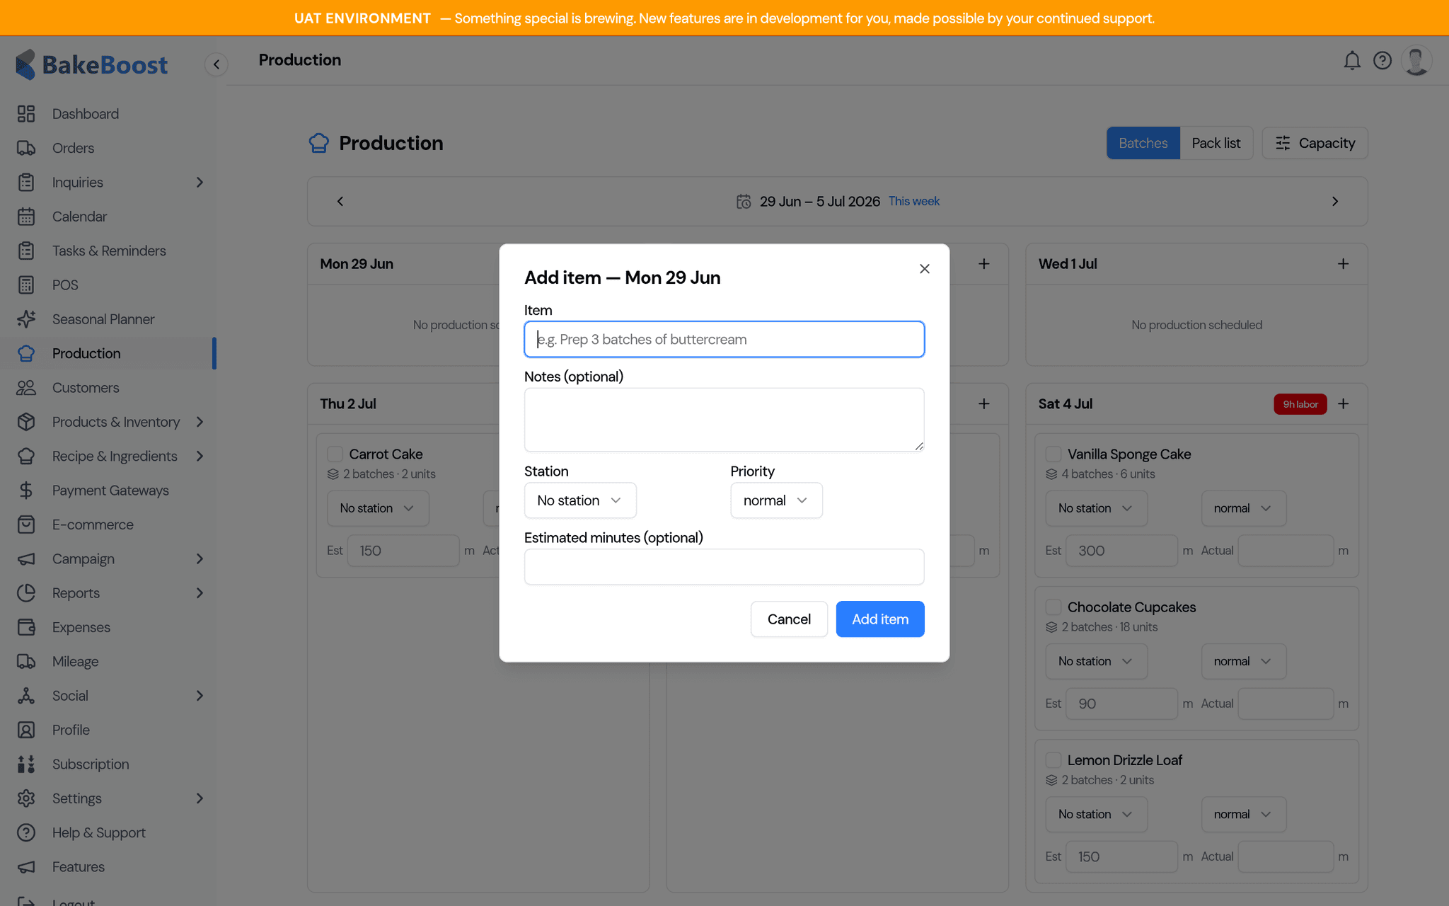Expand Recipe & Ingredients submenu
The width and height of the screenshot is (1449, 906).
(200, 457)
